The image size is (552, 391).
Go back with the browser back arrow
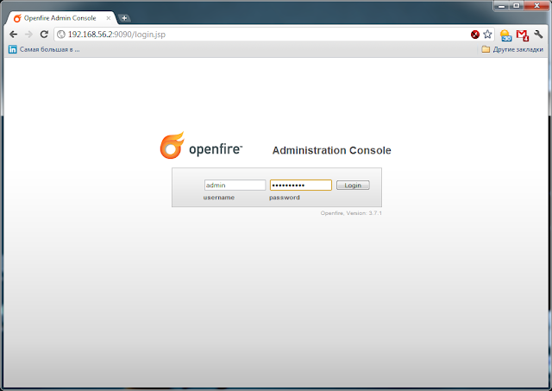point(14,35)
